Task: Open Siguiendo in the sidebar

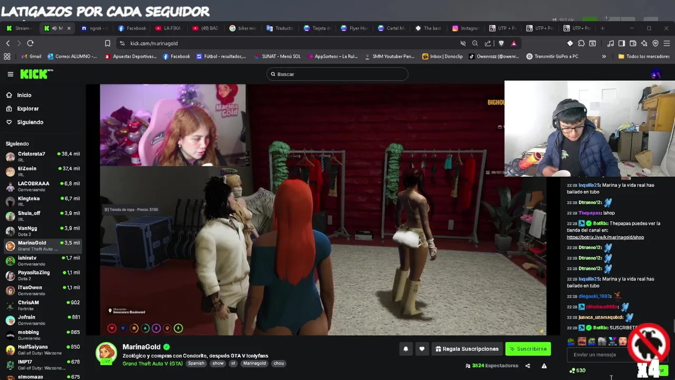Action: coord(30,122)
